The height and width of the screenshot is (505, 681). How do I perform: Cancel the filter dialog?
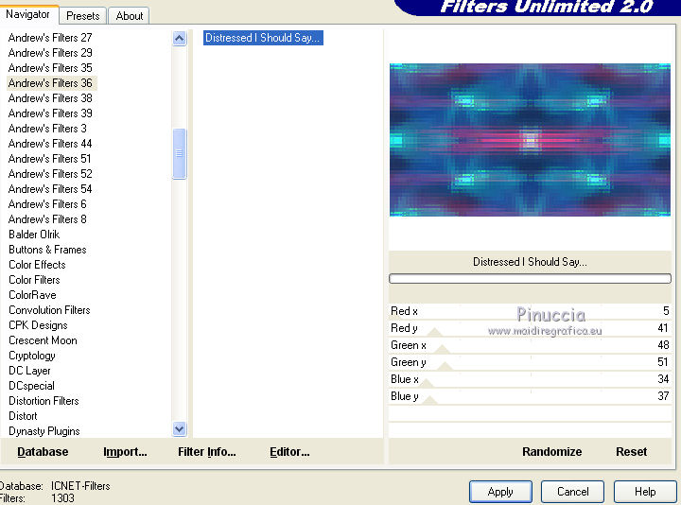[572, 492]
